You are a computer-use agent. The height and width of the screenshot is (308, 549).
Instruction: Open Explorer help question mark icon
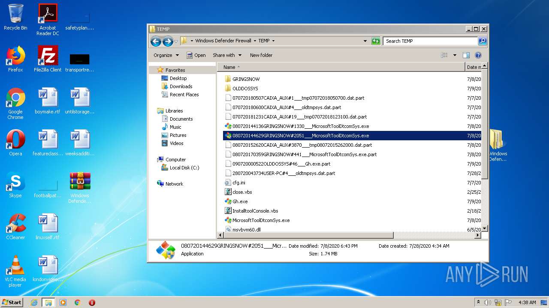478,55
